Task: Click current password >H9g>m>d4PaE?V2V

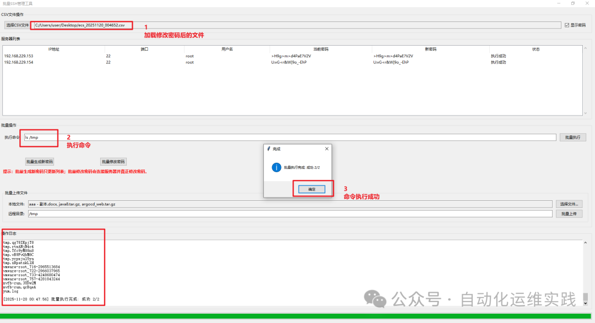Action: [x=291, y=56]
